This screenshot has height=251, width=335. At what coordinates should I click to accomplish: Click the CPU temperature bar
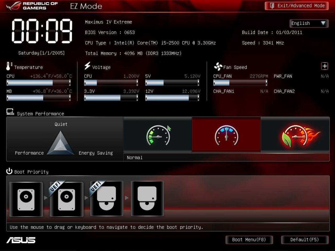pos(38,83)
